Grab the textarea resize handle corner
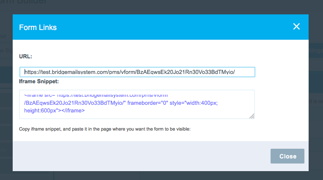 click(252, 116)
